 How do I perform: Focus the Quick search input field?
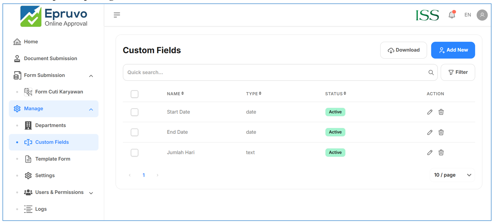[276, 72]
